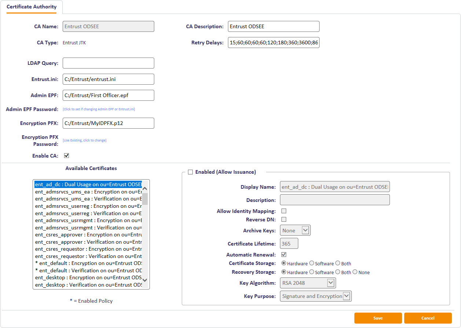Enable the Allow Issuance checkbox

point(190,172)
